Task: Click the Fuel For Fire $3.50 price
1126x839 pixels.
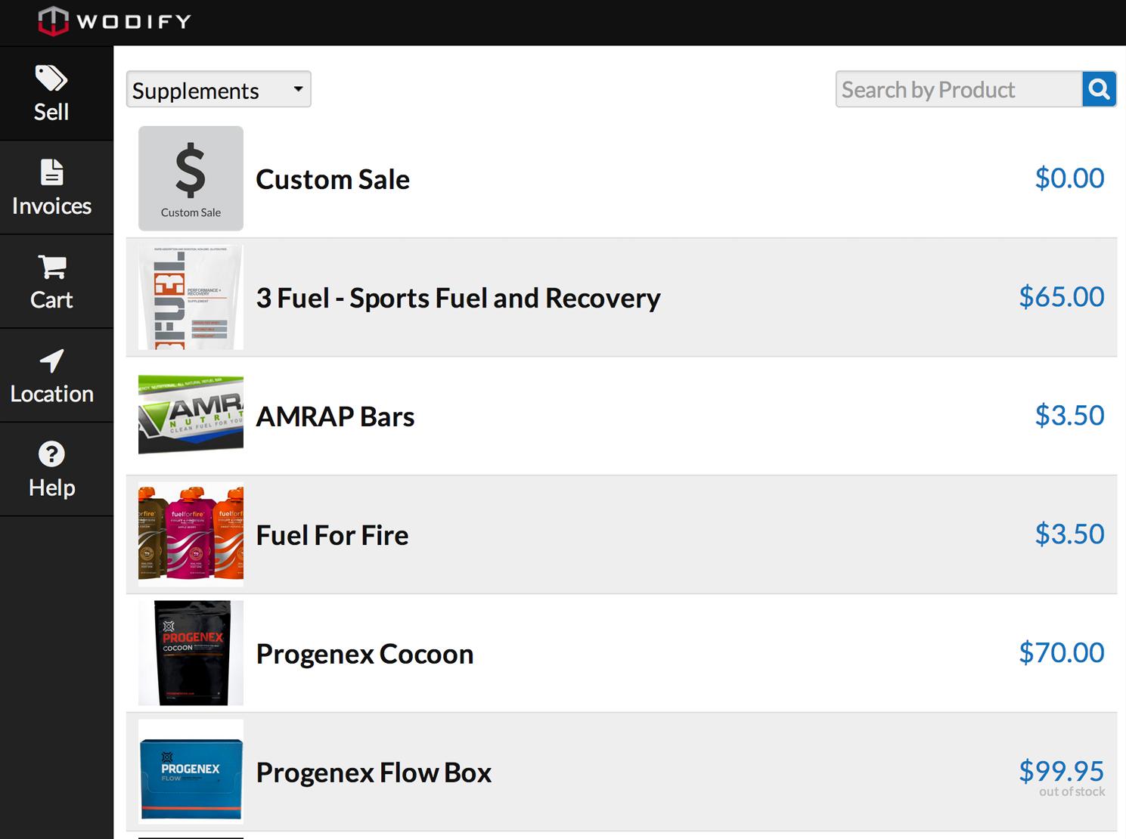Action: [x=1069, y=534]
